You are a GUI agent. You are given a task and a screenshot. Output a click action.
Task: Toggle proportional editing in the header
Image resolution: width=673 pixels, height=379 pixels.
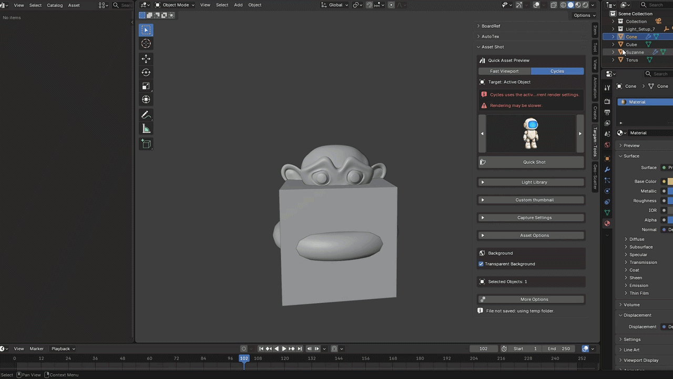391,5
